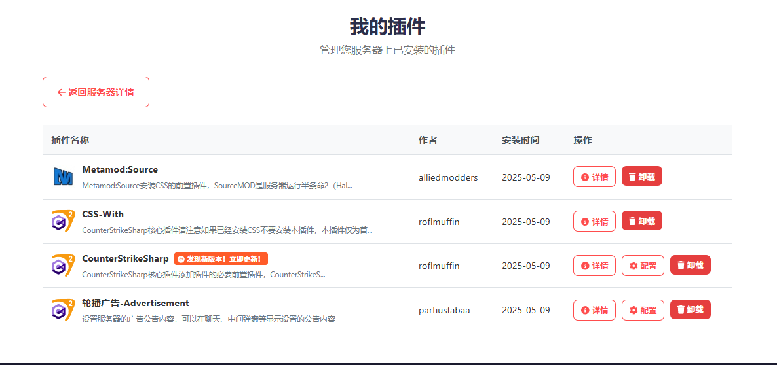777x365 pixels.
Task: Uninstall CounterStrikeSharp with 卸载 button
Action: pyautogui.click(x=691, y=266)
